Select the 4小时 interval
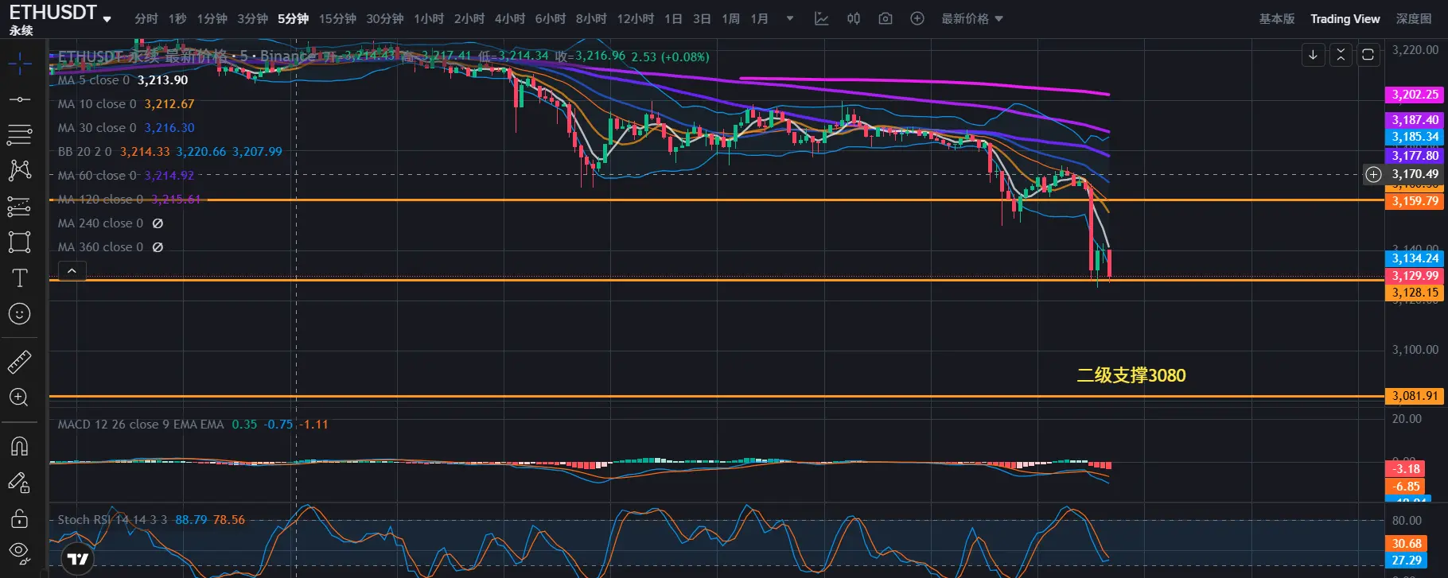 click(510, 18)
